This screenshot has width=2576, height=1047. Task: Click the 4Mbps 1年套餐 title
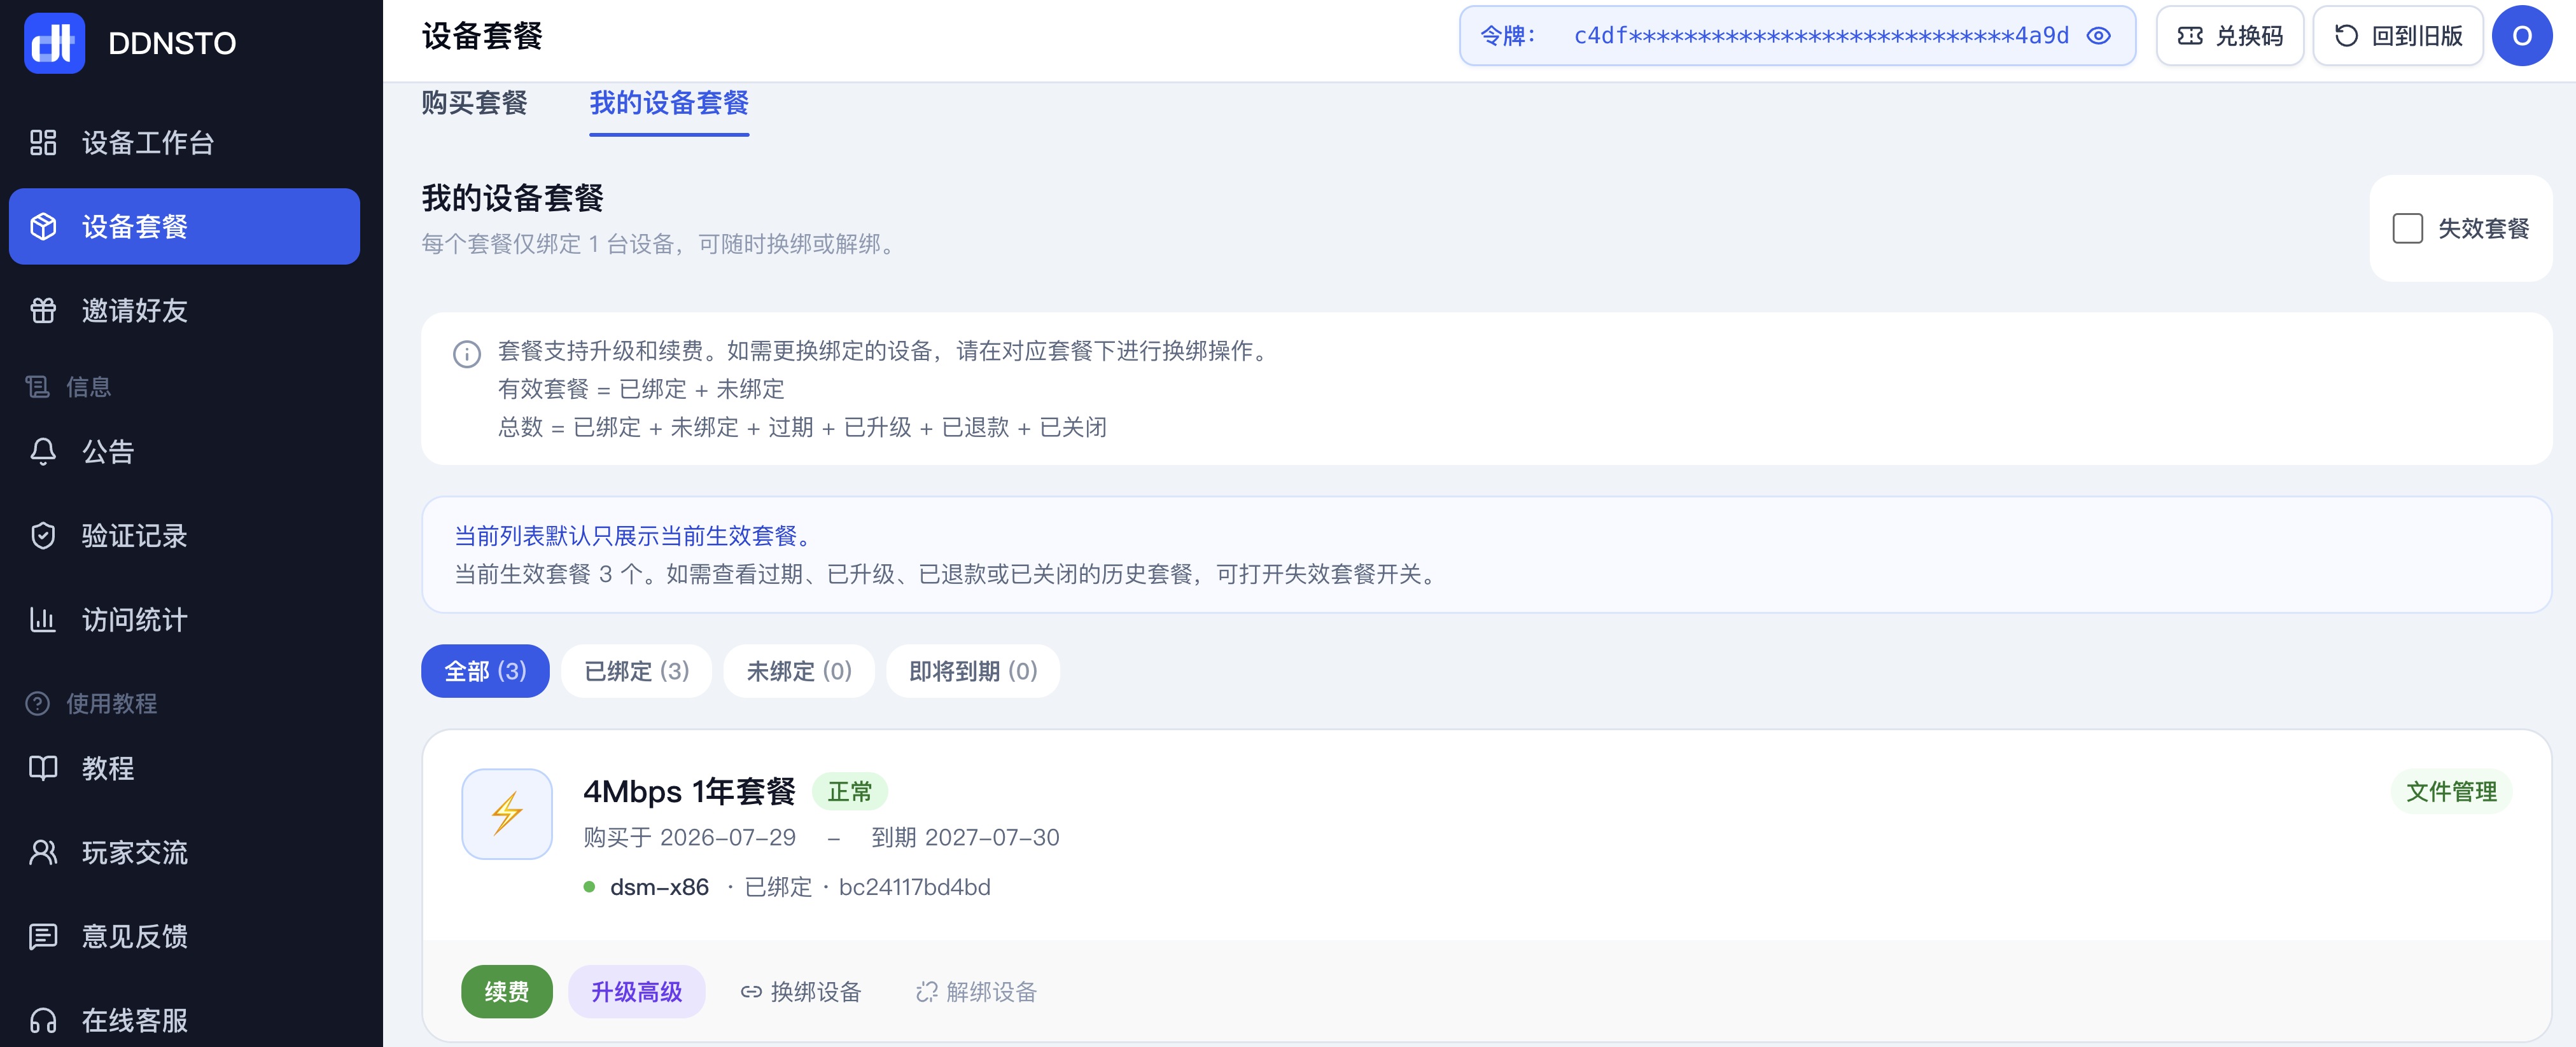[690, 792]
